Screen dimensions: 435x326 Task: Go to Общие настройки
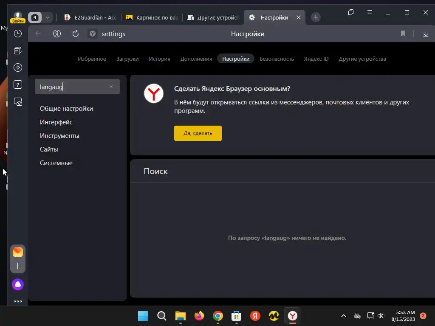(x=66, y=109)
